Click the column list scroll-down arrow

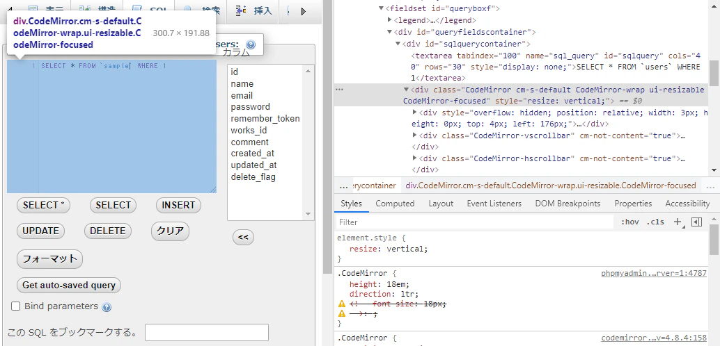(308, 214)
